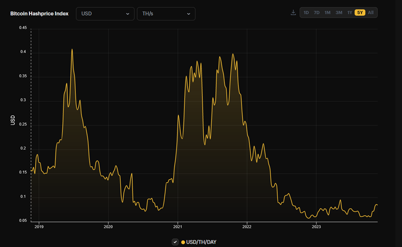Click the 0.15 y-axis value
Viewport: 402px width, 247px height.
click(x=23, y=172)
